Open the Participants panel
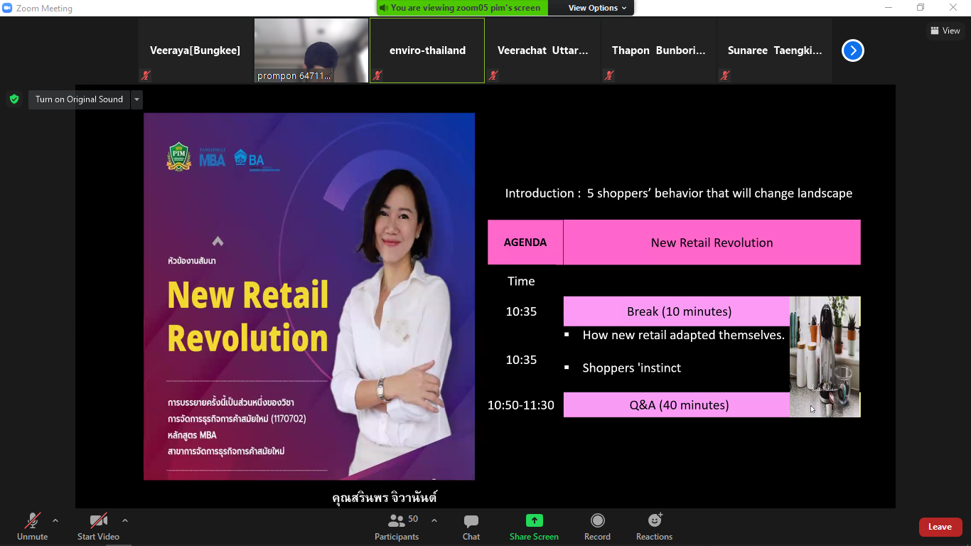 click(x=397, y=527)
